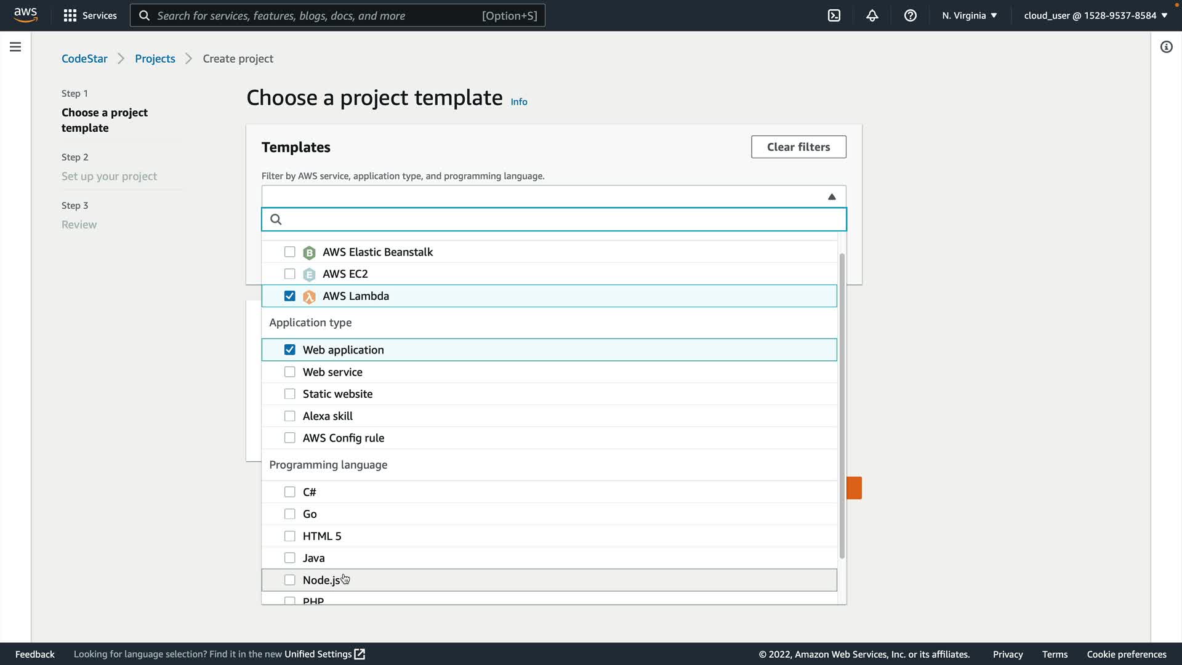
Task: Click the AWS logo home icon
Action: pos(25,15)
